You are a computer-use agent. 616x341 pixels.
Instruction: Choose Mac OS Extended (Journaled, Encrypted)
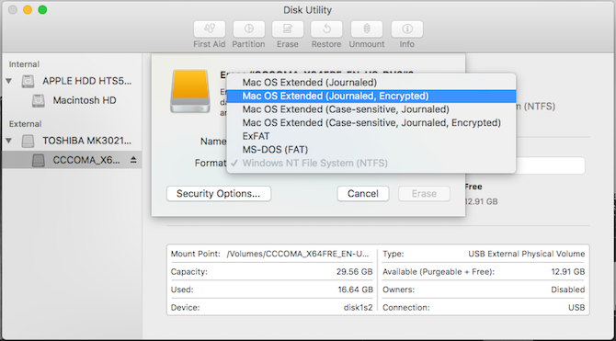pyautogui.click(x=371, y=96)
